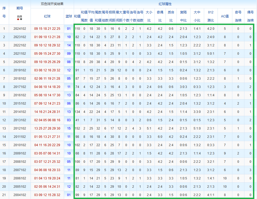Viewport: 257px width, 199px height.
Task: Click the 和值 column header
Action: pos(77,16)
